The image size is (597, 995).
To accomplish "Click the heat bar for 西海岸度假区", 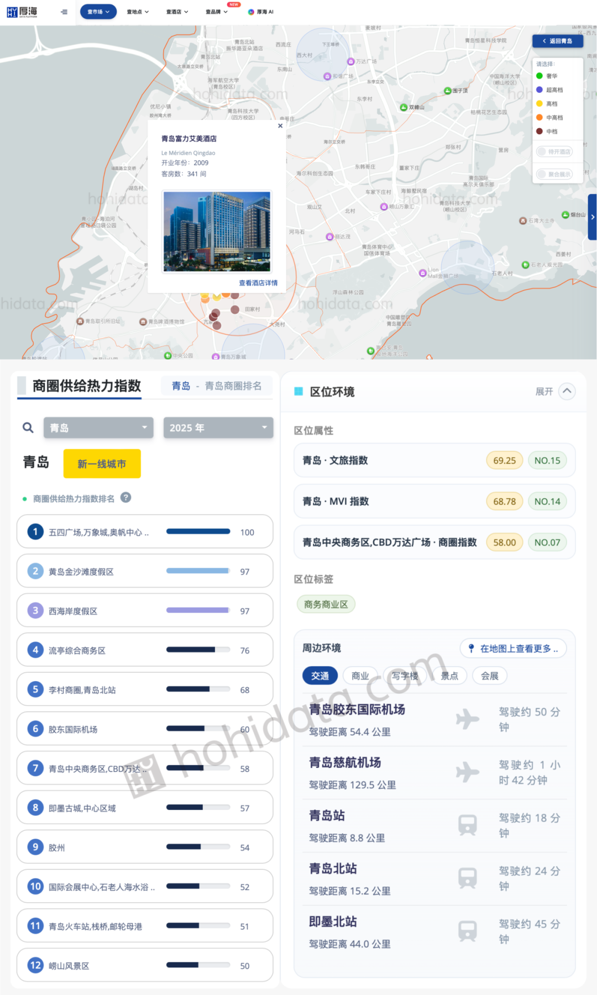I will click(x=198, y=610).
